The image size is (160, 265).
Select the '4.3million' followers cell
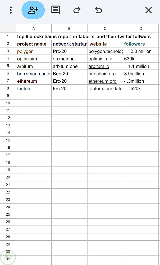click(x=141, y=81)
